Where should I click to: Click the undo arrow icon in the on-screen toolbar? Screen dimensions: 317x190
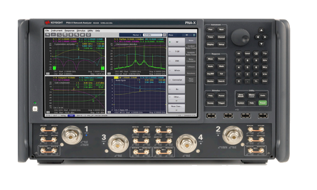click(48, 35)
